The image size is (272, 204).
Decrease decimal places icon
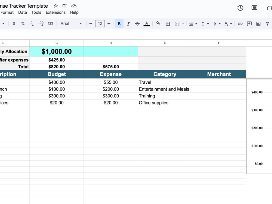click(32, 23)
